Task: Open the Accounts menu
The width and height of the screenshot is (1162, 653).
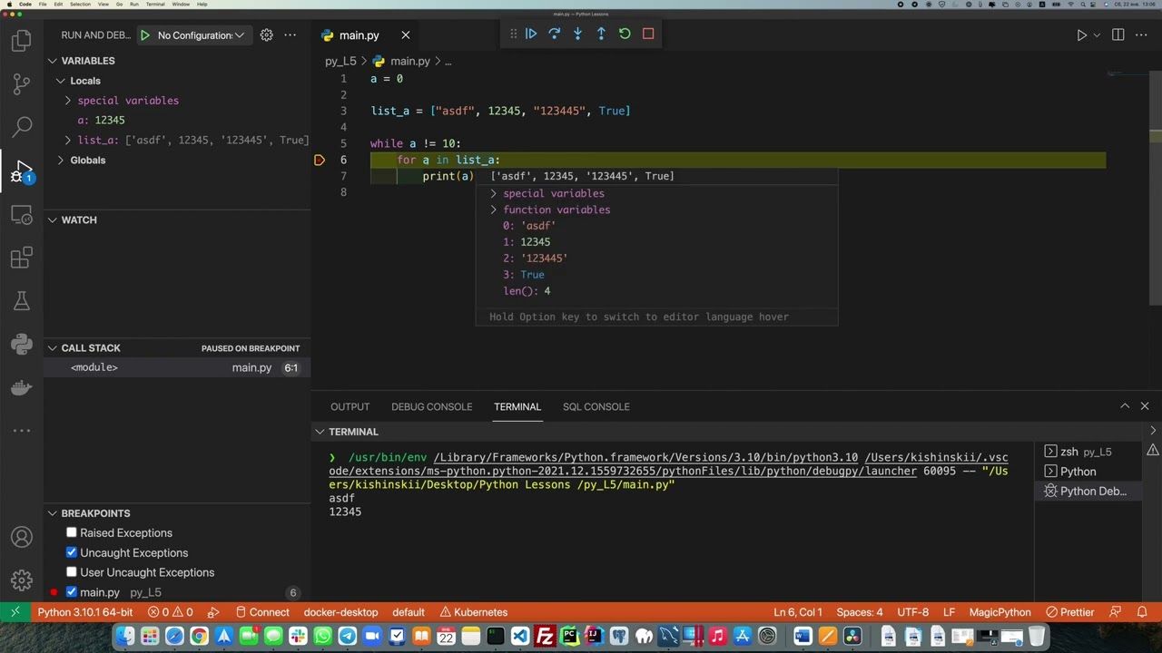Action: coord(22,537)
